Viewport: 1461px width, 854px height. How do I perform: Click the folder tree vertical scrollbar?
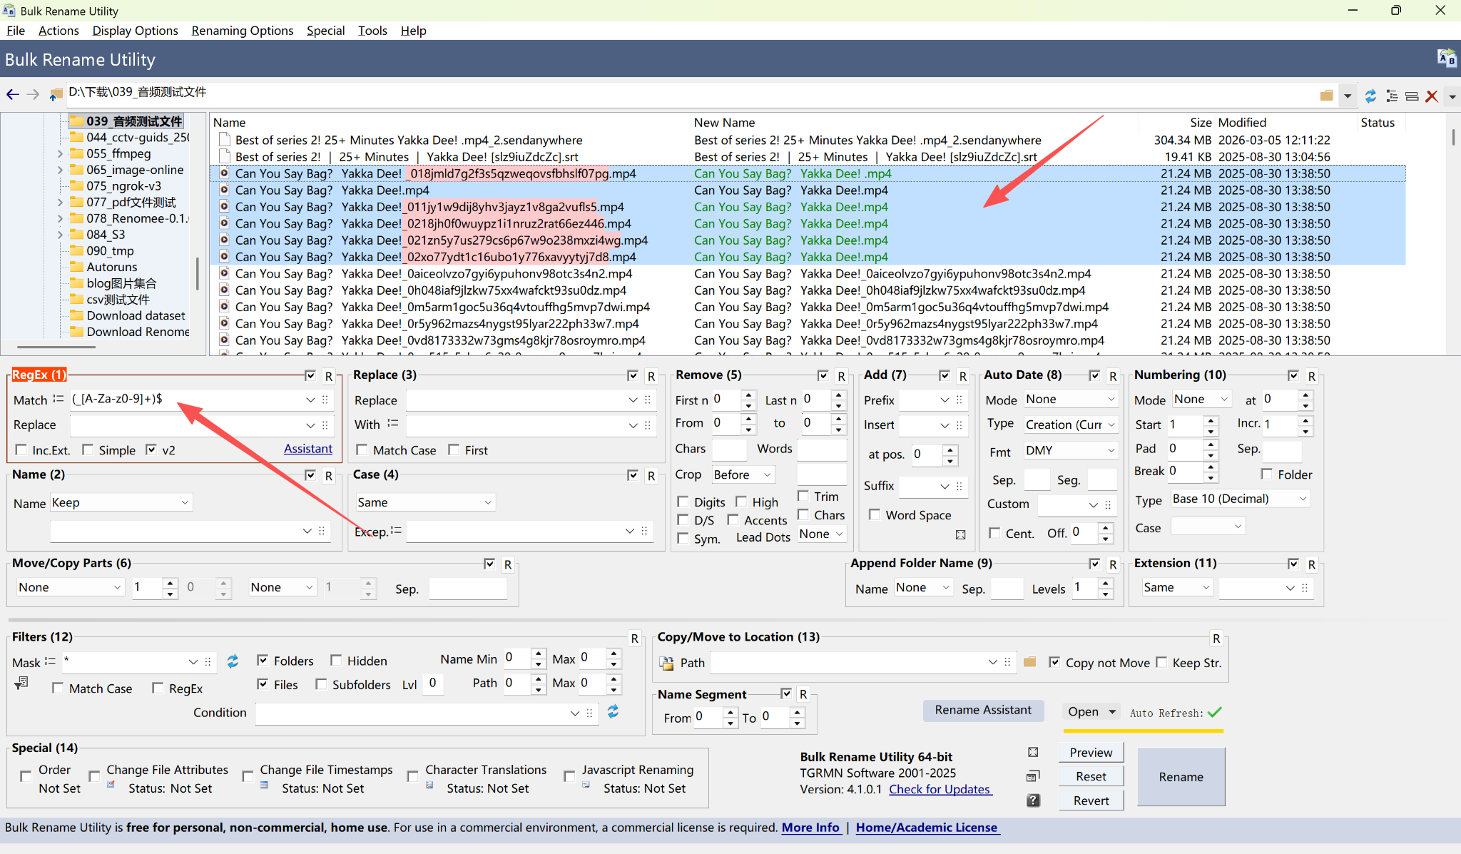click(x=198, y=273)
